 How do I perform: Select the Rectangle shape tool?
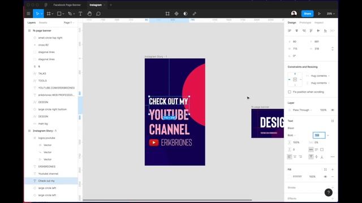point(59,14)
